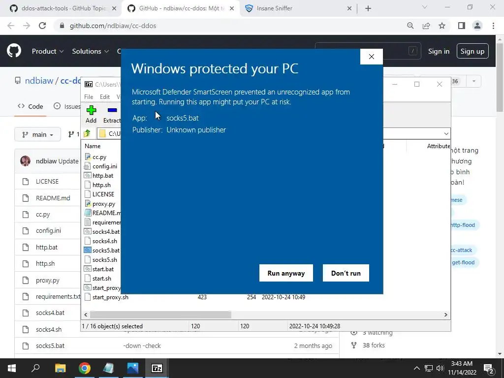504x378 pixels.
Task: Open socks4.sh in GitHub repo list
Action: (x=49, y=329)
